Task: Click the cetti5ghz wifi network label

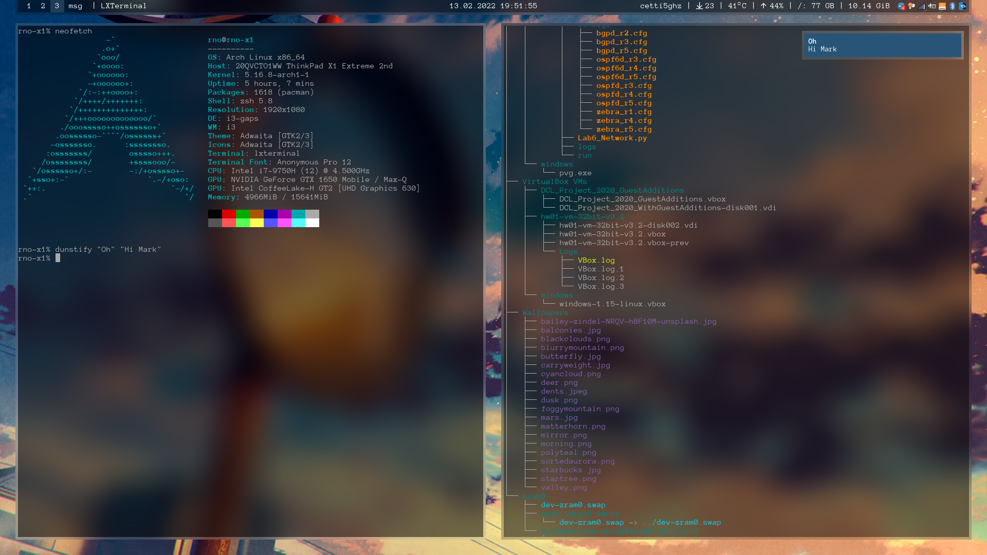Action: click(x=661, y=6)
